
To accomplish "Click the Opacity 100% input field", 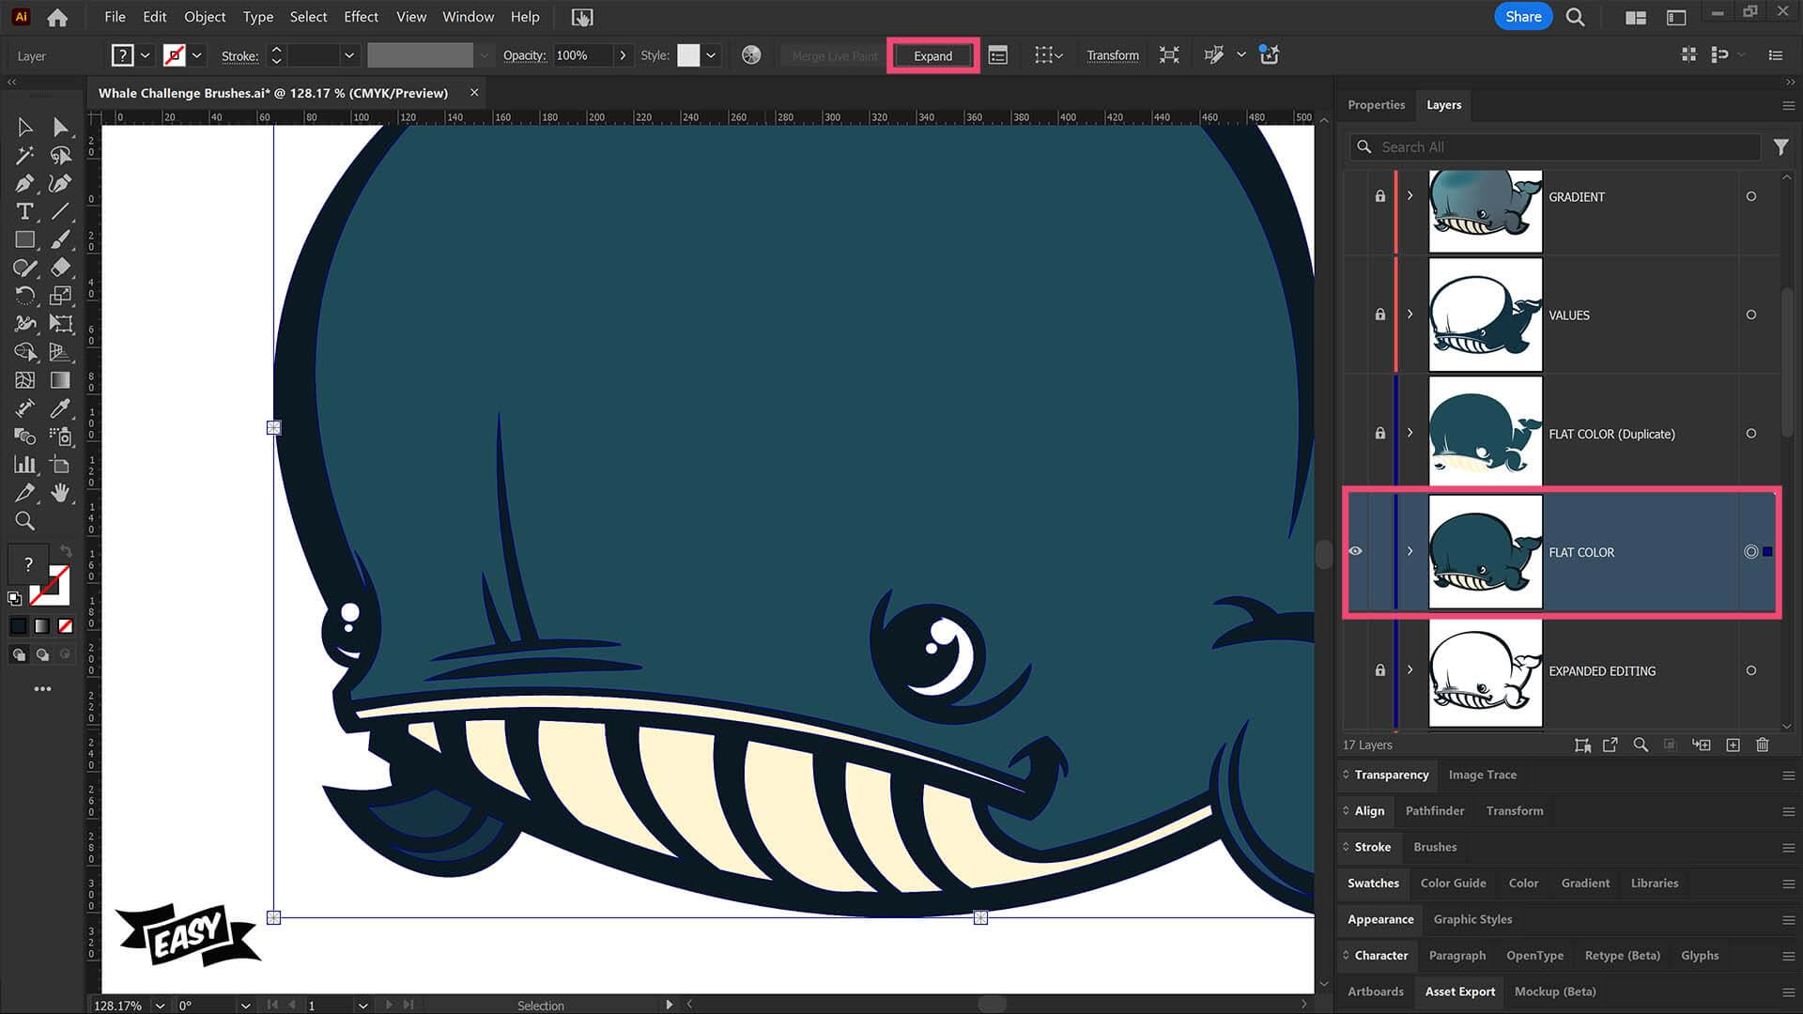I will click(x=582, y=55).
